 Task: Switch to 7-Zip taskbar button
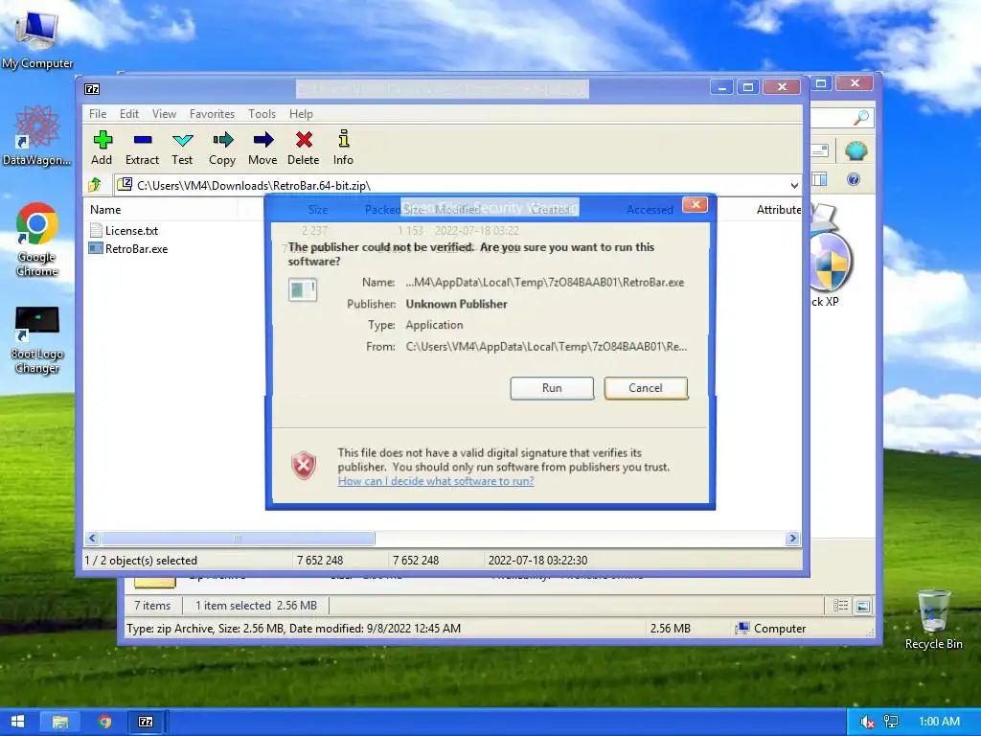146,722
